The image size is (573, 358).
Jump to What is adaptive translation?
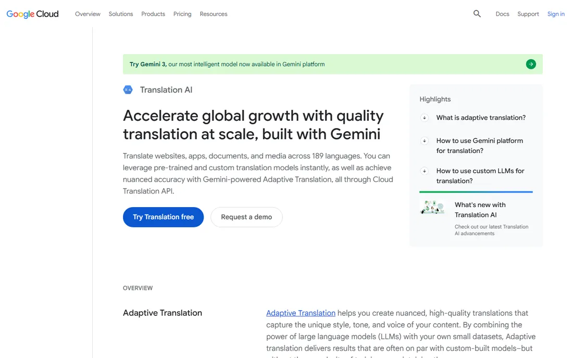[x=481, y=118]
